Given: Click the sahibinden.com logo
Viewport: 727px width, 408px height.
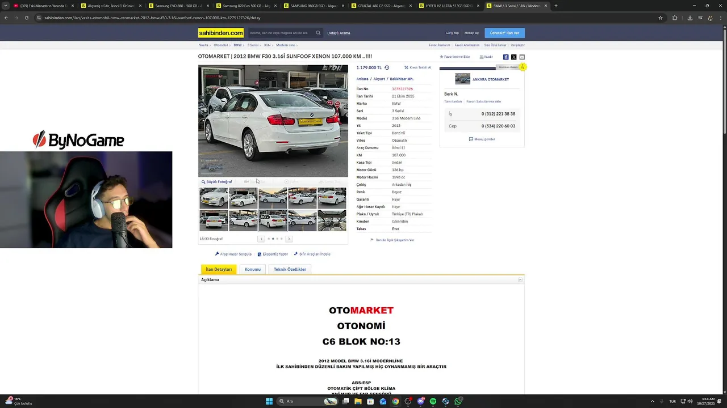Looking at the screenshot, I should pyautogui.click(x=221, y=33).
